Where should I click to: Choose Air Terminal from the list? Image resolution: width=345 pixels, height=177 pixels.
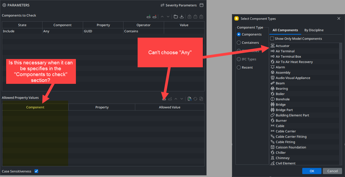coord(304,51)
